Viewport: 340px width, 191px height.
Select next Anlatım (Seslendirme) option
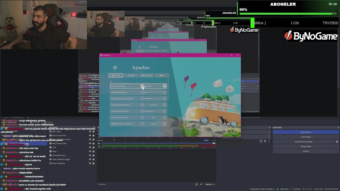pos(164,105)
